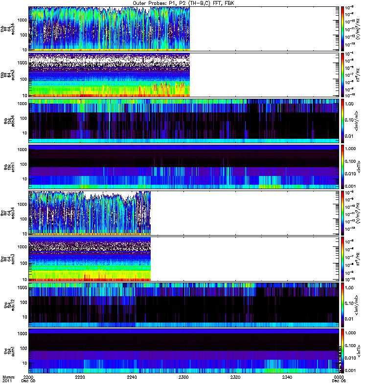Click the 'thc fbk scm1' y-axis label
This screenshot has height=391, width=367.
pos(9,351)
